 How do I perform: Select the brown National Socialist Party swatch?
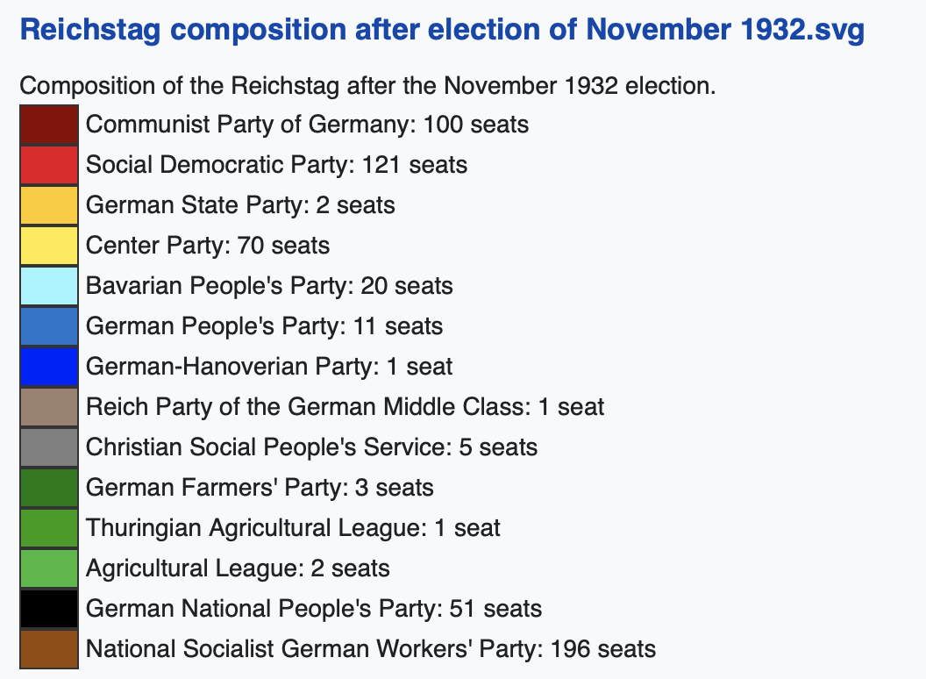(49, 649)
